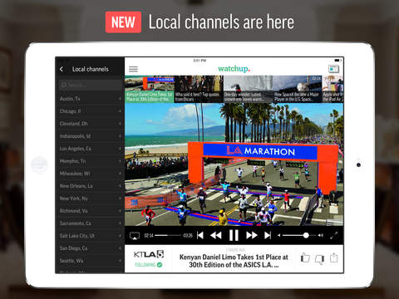Click the red NEW badge
The image size is (399, 299).
pos(123,22)
